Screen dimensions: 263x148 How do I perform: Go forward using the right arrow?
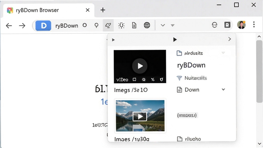point(22,26)
